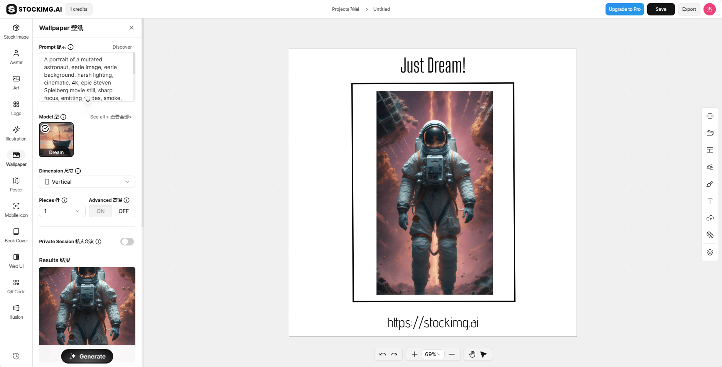Image resolution: width=722 pixels, height=367 pixels.
Task: Open the Pieces dropdown
Action: click(x=62, y=211)
